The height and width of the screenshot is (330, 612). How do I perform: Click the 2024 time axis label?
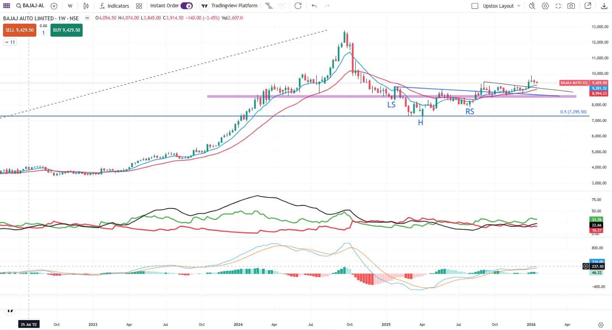tap(238, 325)
